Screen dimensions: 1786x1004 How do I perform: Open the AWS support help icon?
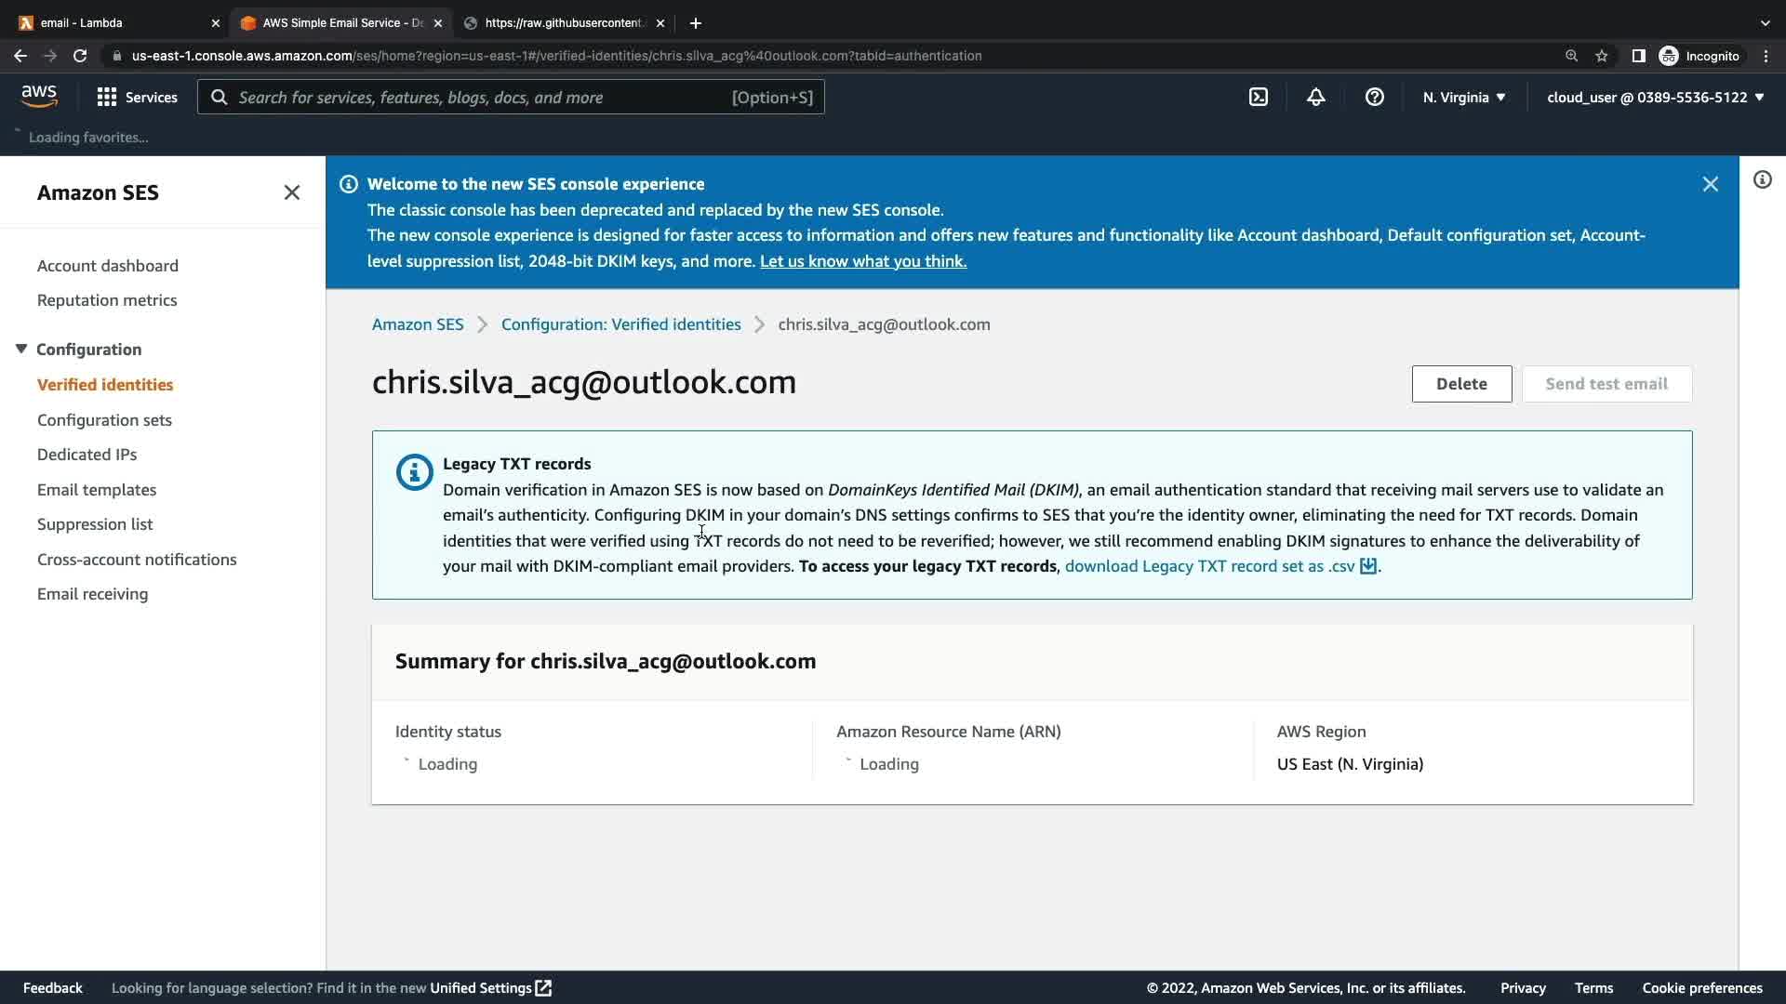coord(1374,97)
